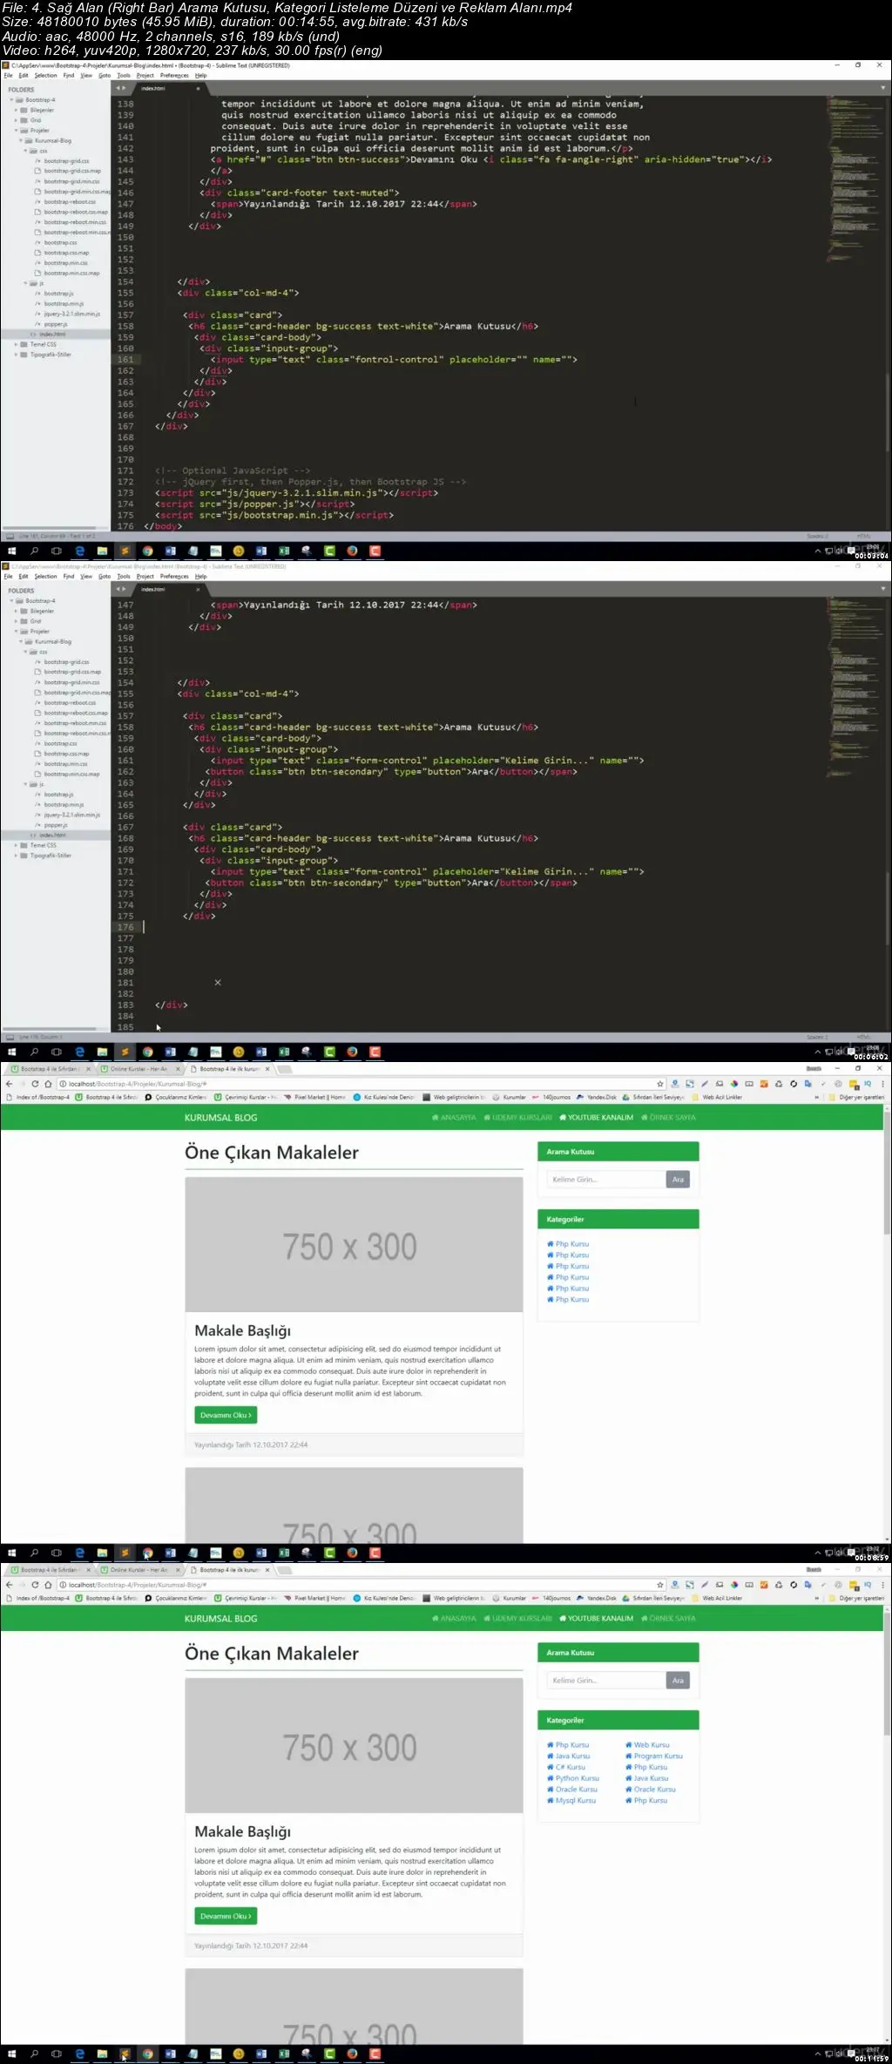The width and height of the screenshot is (892, 2064).
Task: Click Task View icon in 00:08:59 frame taskbar
Action: [x=57, y=1553]
